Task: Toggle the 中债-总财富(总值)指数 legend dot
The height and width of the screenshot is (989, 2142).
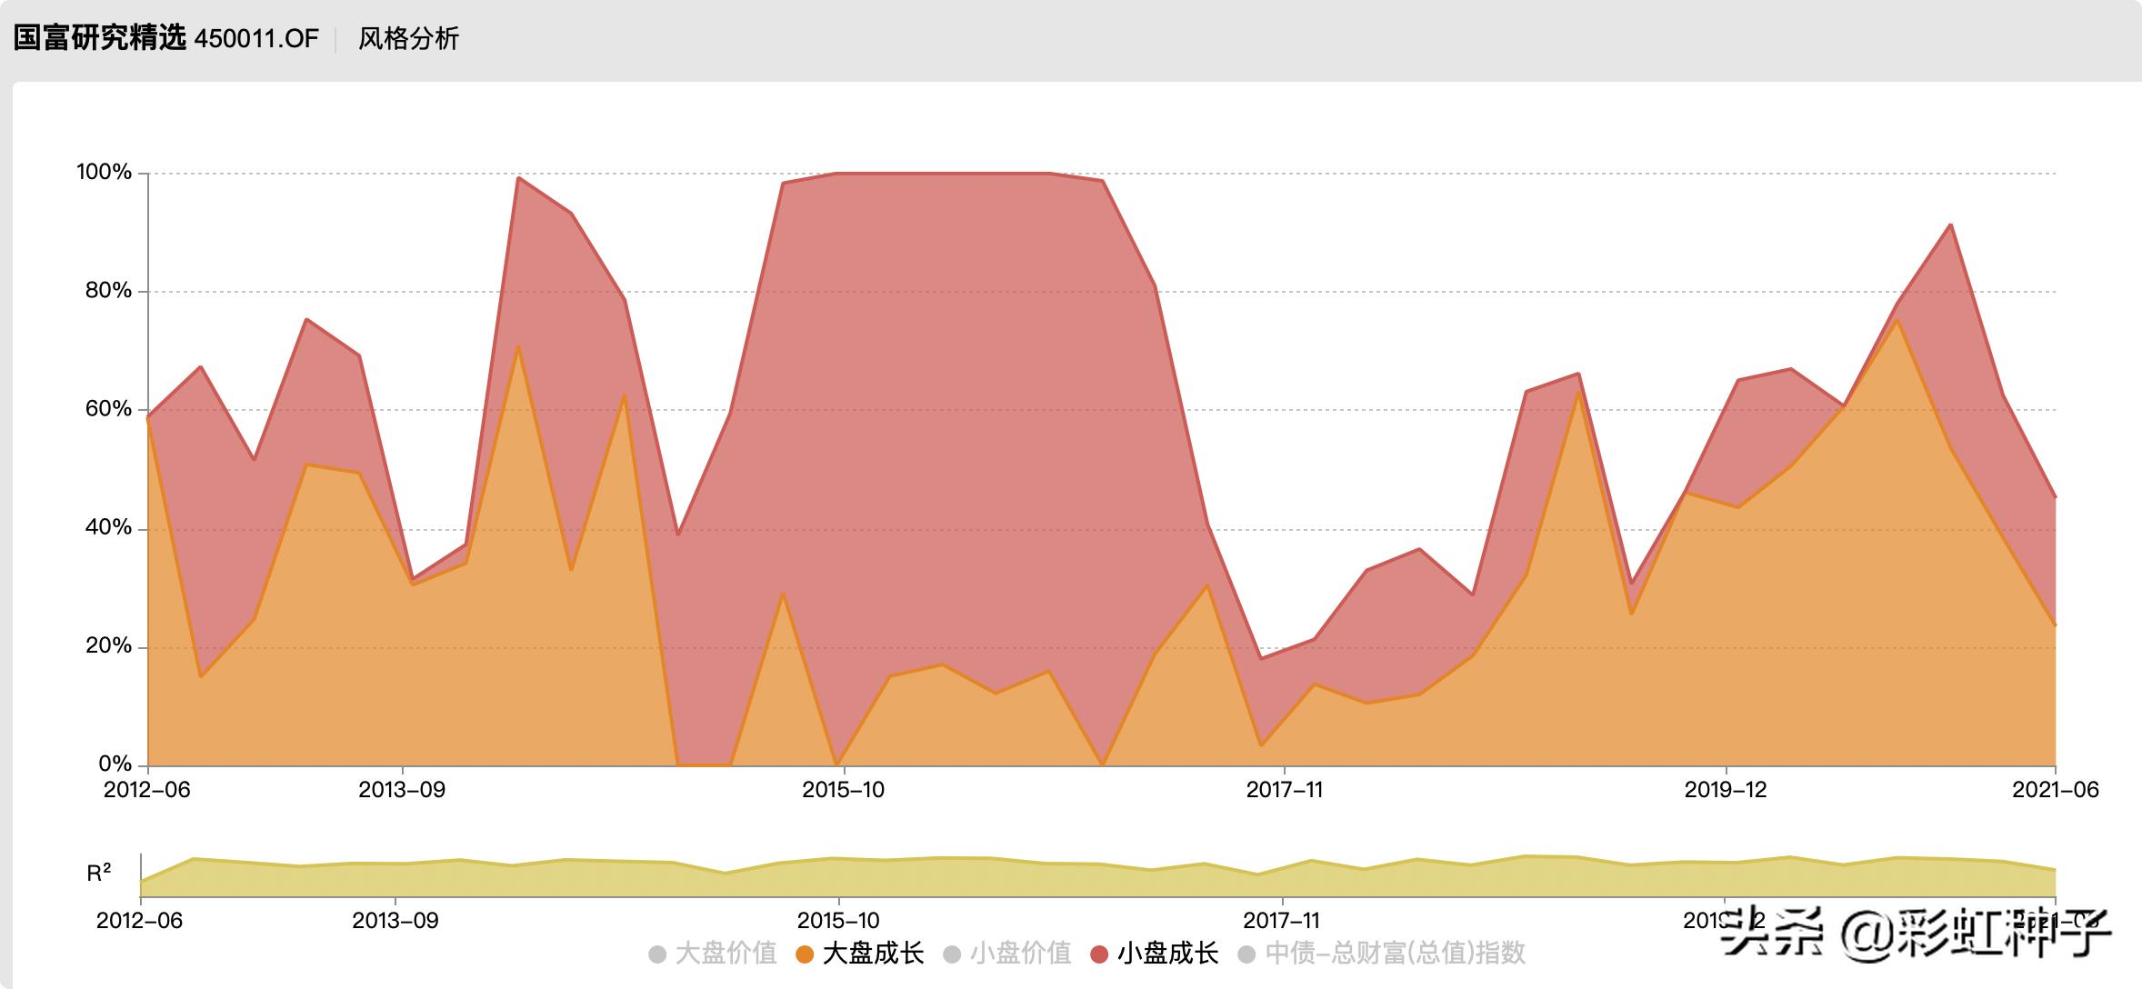Action: (1247, 954)
